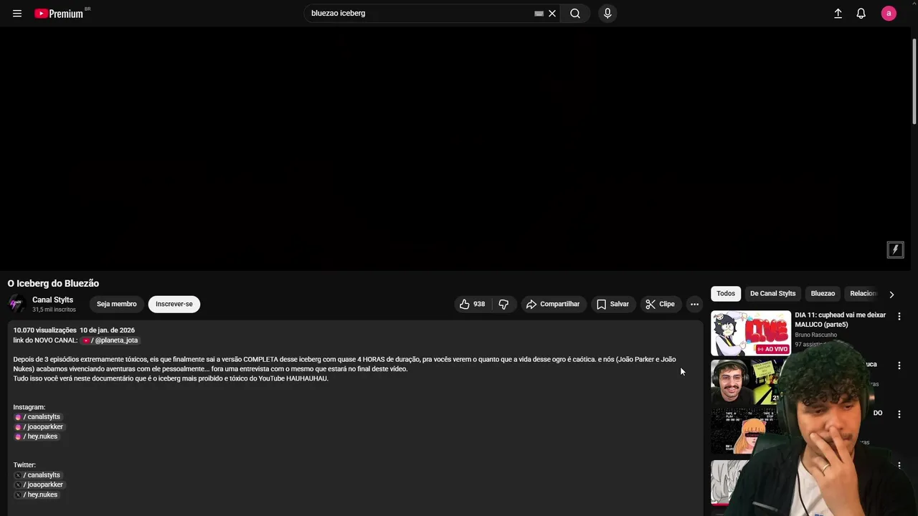Like the video with thumbs up
Image resolution: width=918 pixels, height=516 pixels.
pos(473,304)
